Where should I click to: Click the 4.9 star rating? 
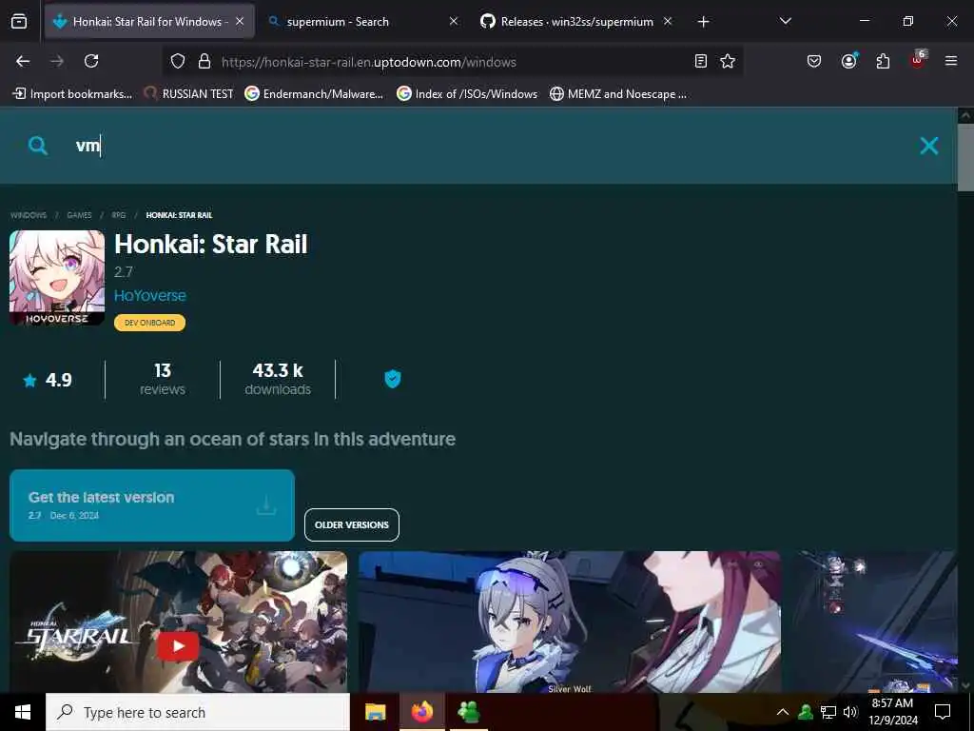point(48,380)
